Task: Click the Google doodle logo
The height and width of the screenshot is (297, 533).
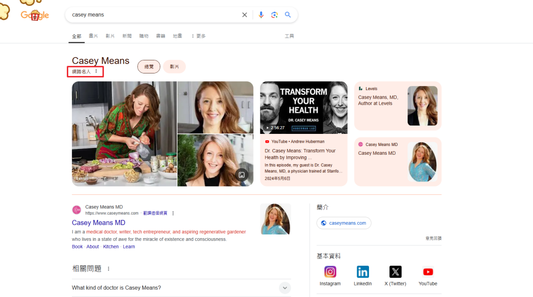Action: (34, 15)
